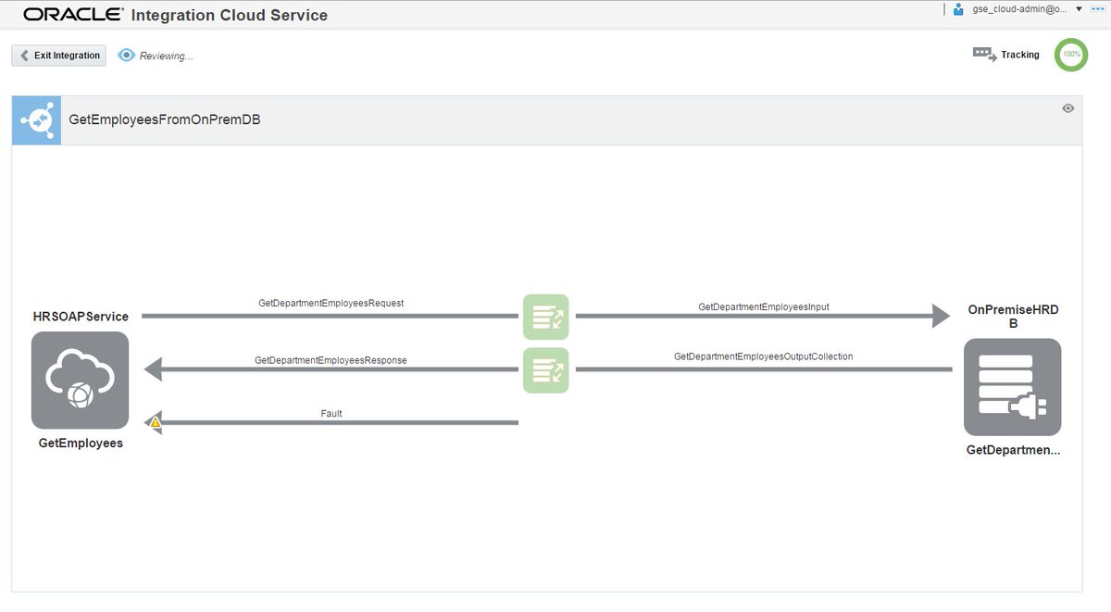Click the Fault arrow label

[x=331, y=413]
